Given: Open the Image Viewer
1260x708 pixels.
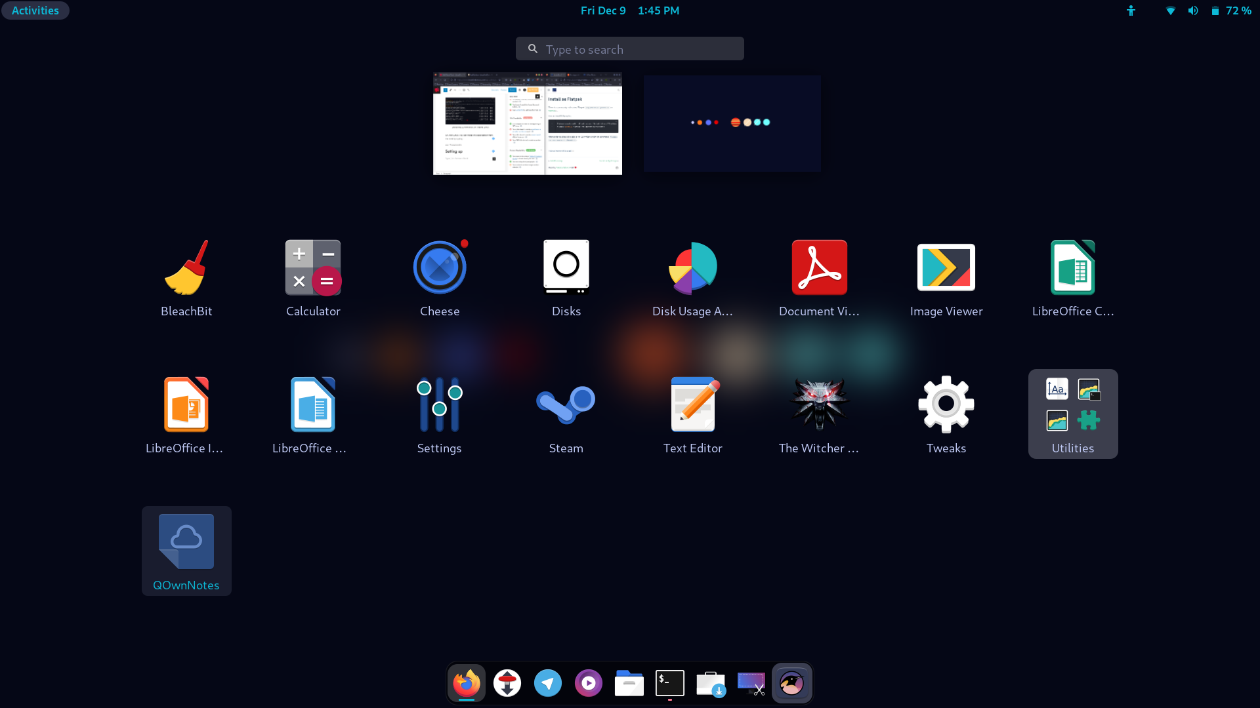Looking at the screenshot, I should pos(946,267).
